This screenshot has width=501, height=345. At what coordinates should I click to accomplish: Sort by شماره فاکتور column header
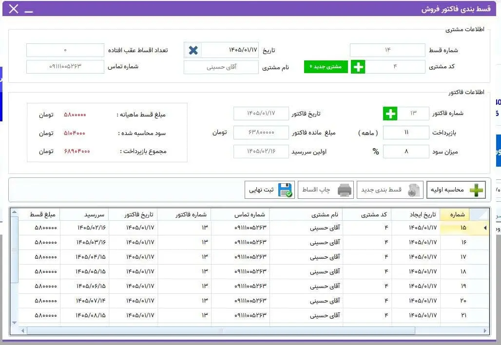pyautogui.click(x=184, y=215)
